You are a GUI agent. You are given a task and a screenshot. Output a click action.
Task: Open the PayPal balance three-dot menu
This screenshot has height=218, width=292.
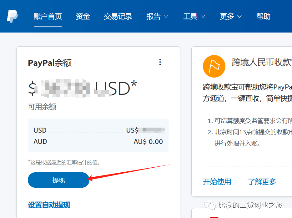[x=160, y=62]
